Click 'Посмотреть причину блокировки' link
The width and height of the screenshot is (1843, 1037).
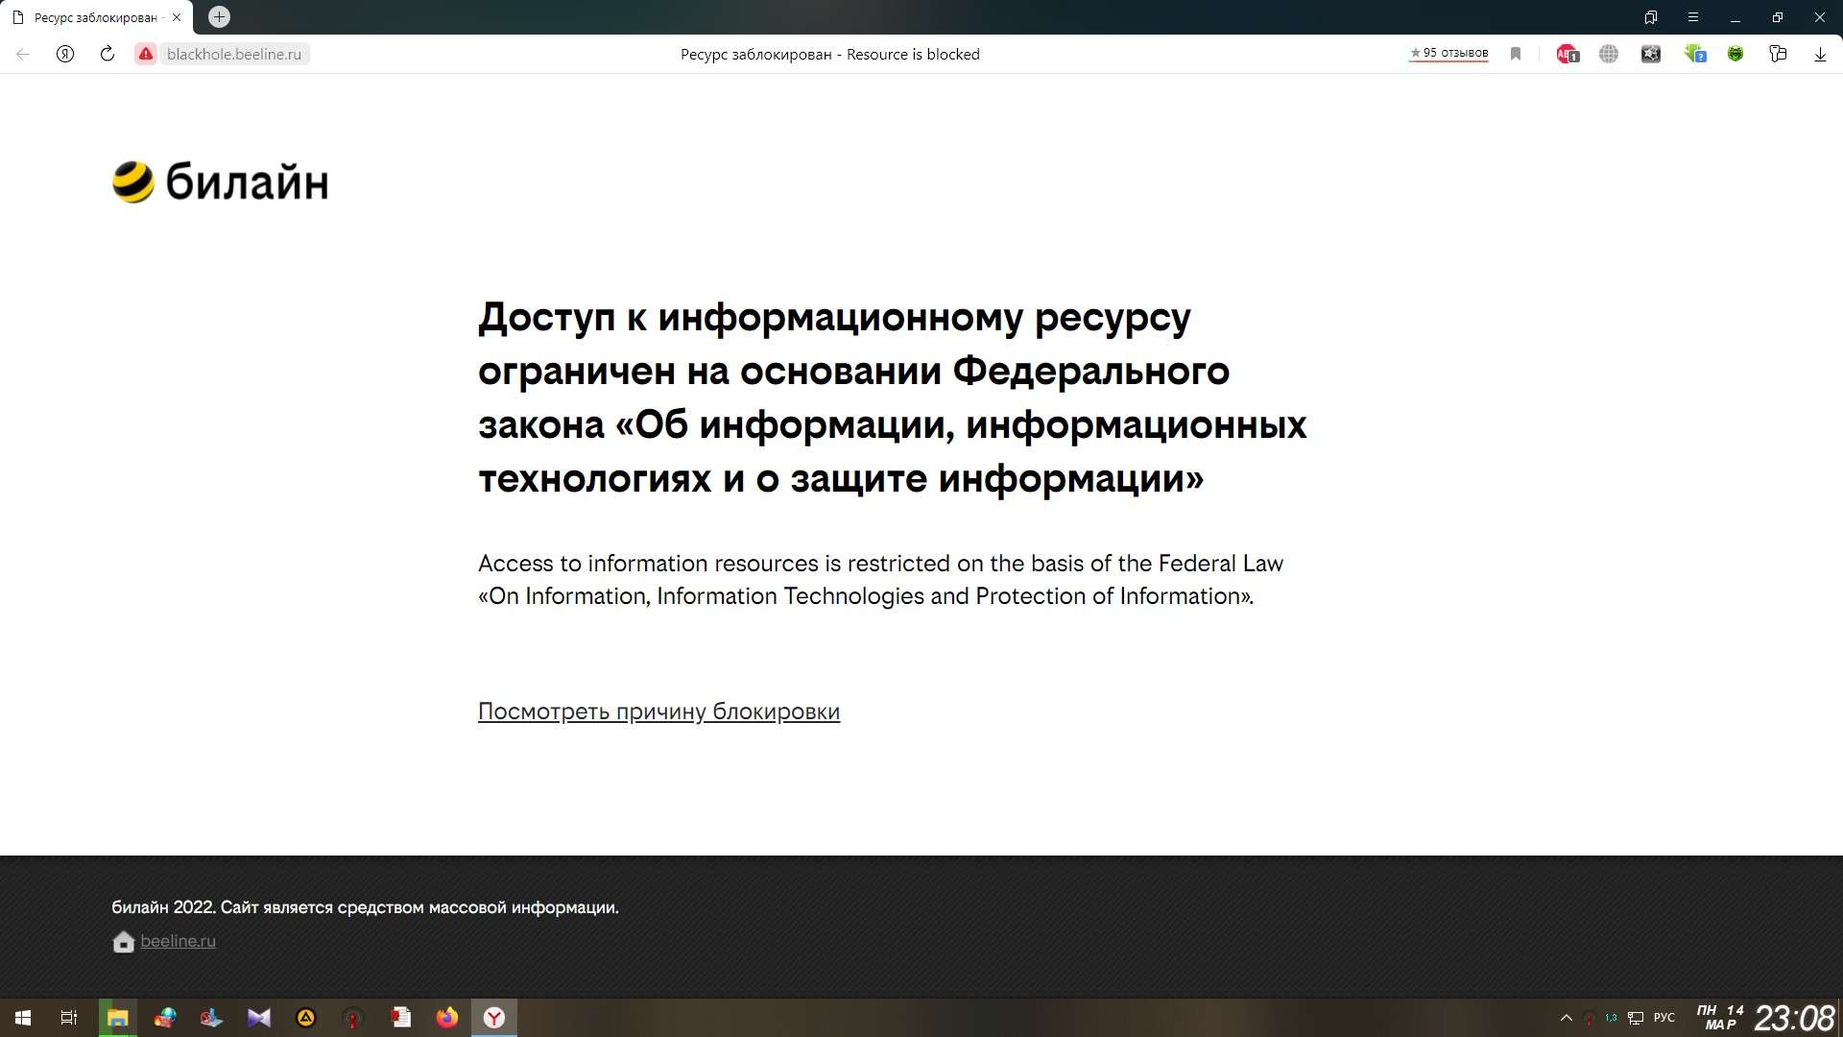point(658,711)
